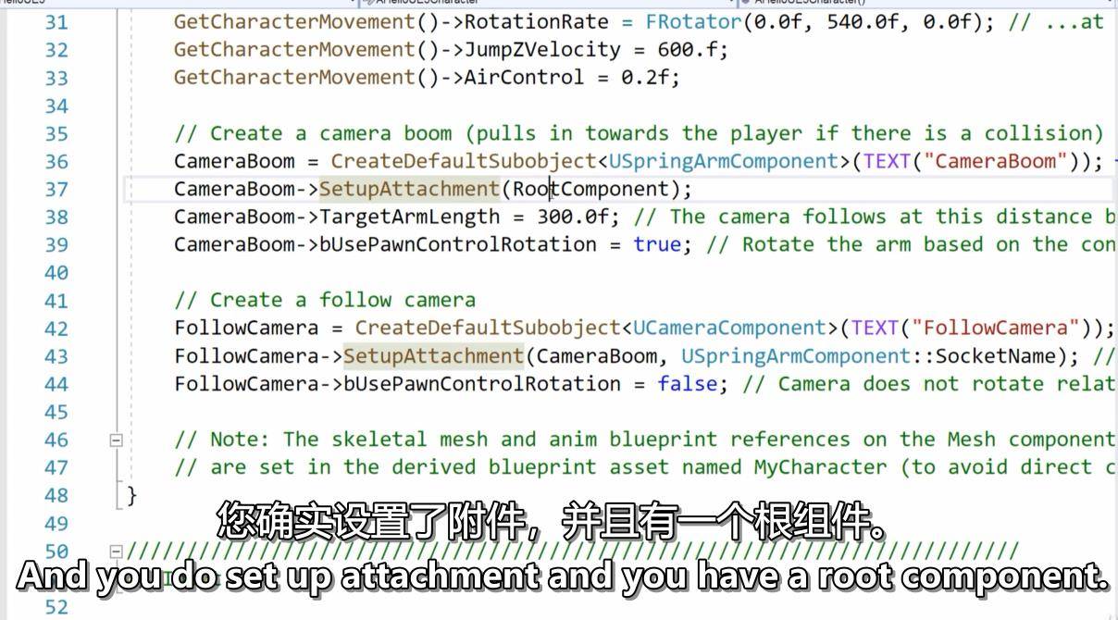This screenshot has width=1118, height=620.
Task: Click JumpZVelocity on line 32
Action: click(542, 50)
